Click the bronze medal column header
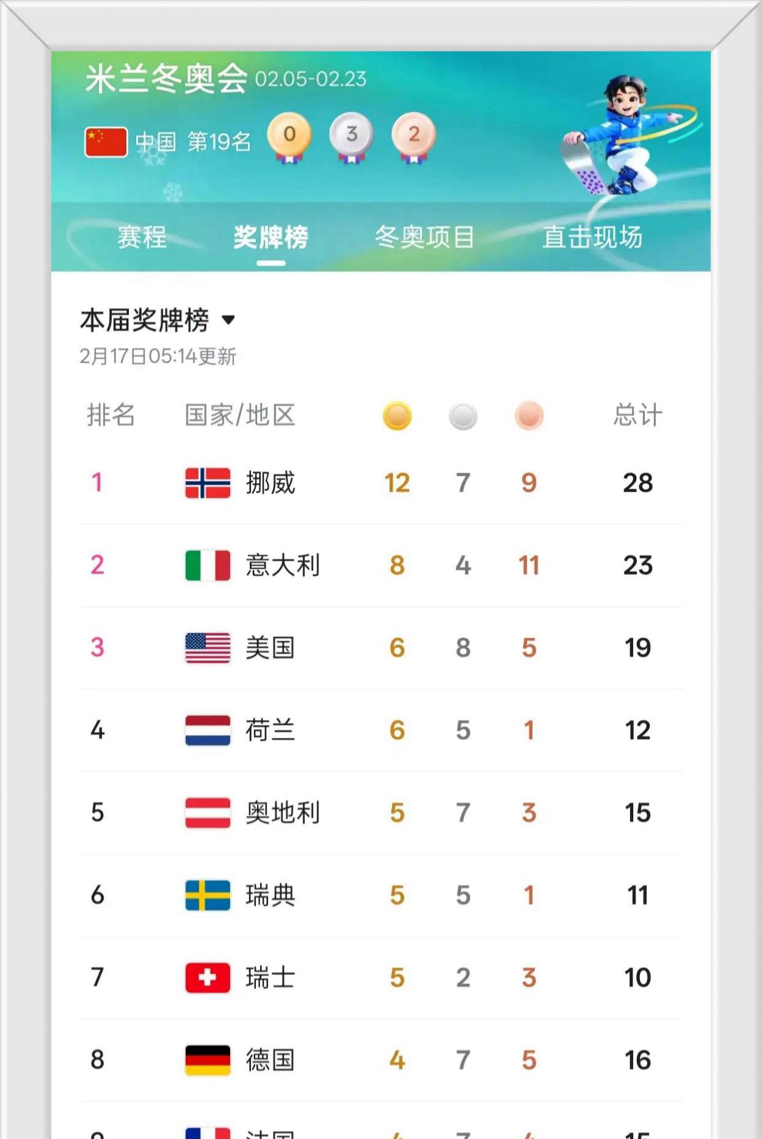Screen dimensions: 762x1139 (529, 416)
